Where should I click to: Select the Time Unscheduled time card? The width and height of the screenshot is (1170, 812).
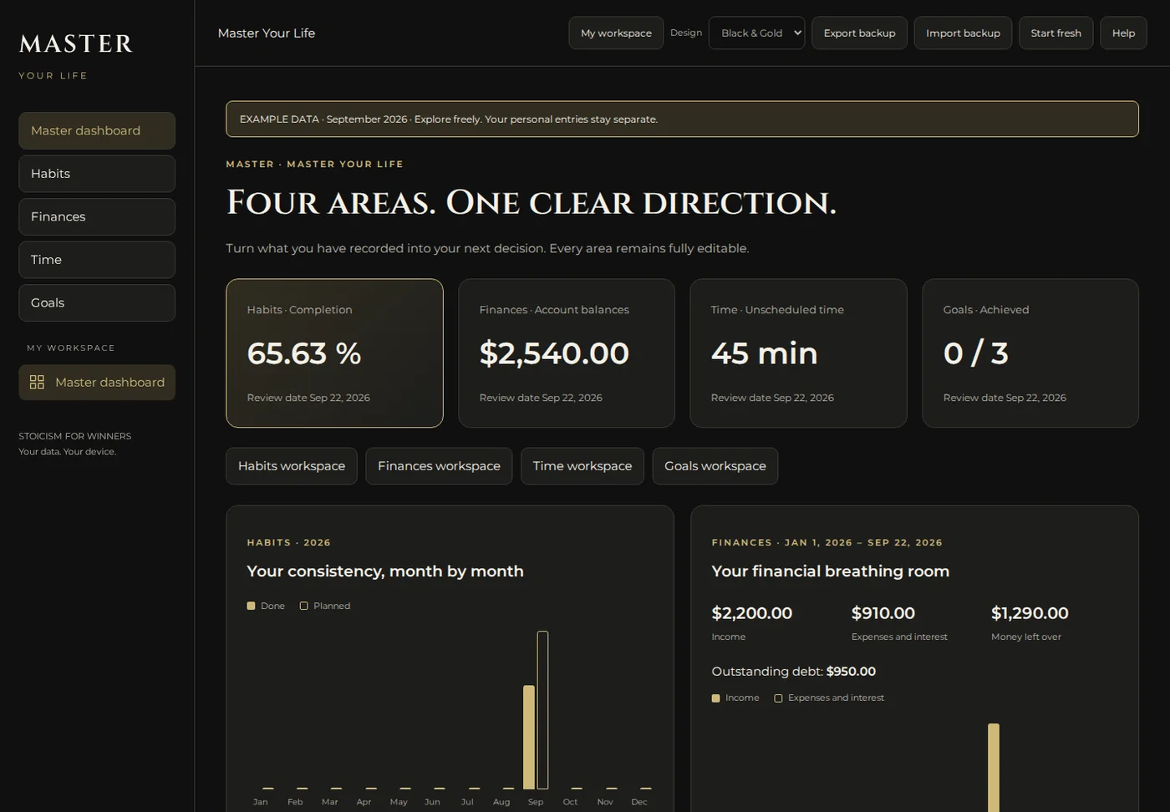coord(798,353)
